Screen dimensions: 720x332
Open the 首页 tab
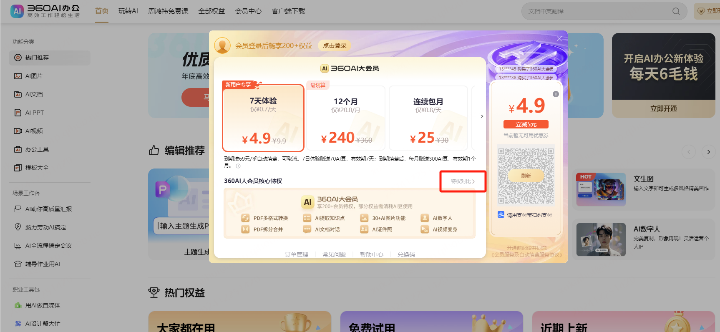point(102,11)
